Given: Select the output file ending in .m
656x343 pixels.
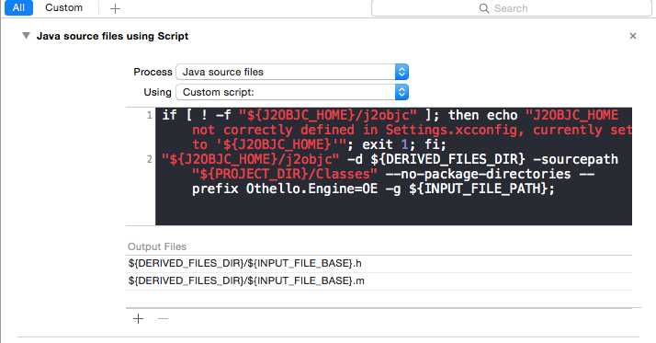Looking at the screenshot, I should coord(379,280).
